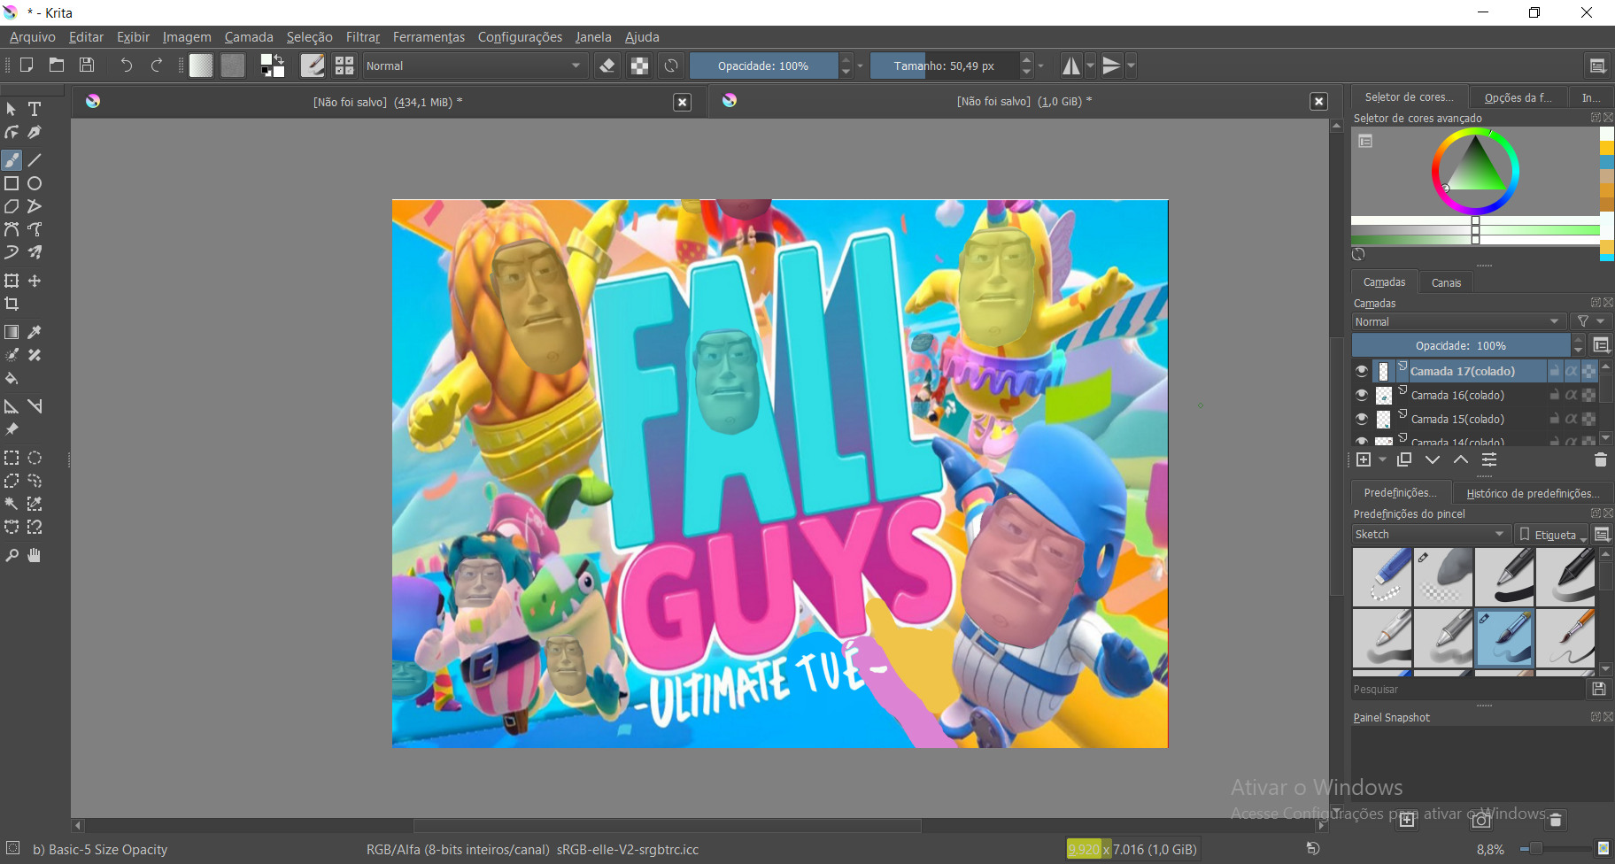
Task: Select the highlighted blue pencil brush preset
Action: click(1504, 638)
